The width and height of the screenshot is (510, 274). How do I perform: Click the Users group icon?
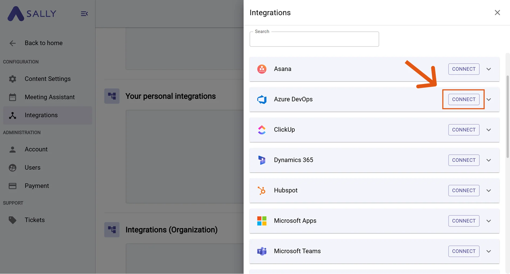tap(13, 168)
